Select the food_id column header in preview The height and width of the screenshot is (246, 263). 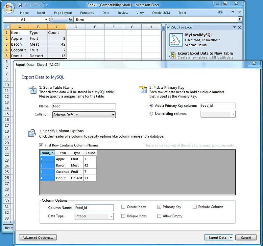click(47, 153)
